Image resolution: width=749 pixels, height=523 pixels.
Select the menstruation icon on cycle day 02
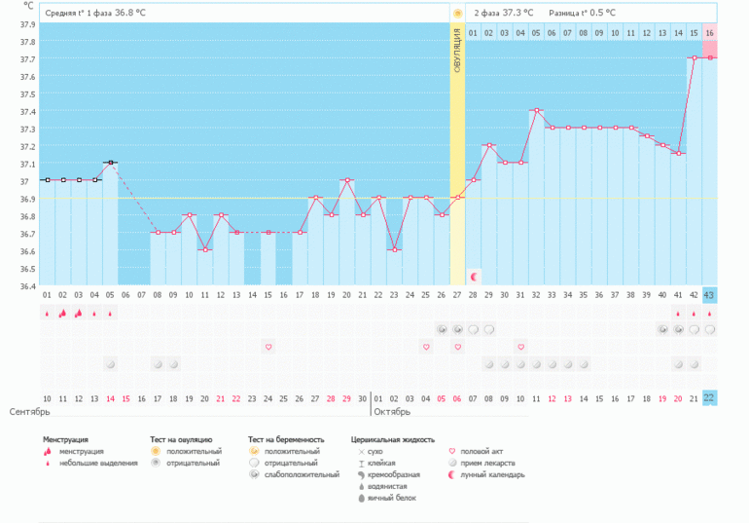[62, 314]
